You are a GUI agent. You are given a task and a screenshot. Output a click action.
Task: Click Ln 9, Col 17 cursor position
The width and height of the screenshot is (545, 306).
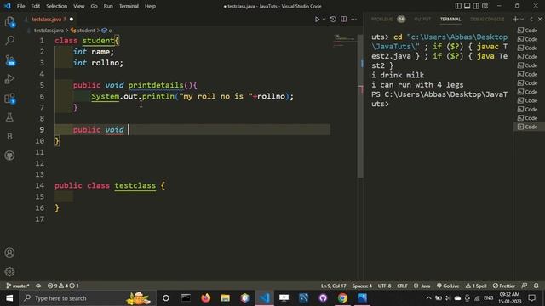pyautogui.click(x=333, y=286)
